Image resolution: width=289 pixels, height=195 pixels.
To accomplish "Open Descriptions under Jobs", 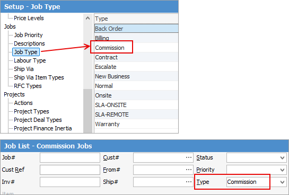I will [29, 43].
